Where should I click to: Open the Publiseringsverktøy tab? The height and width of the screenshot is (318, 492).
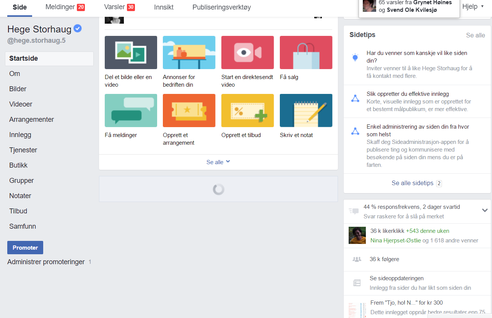221,7
